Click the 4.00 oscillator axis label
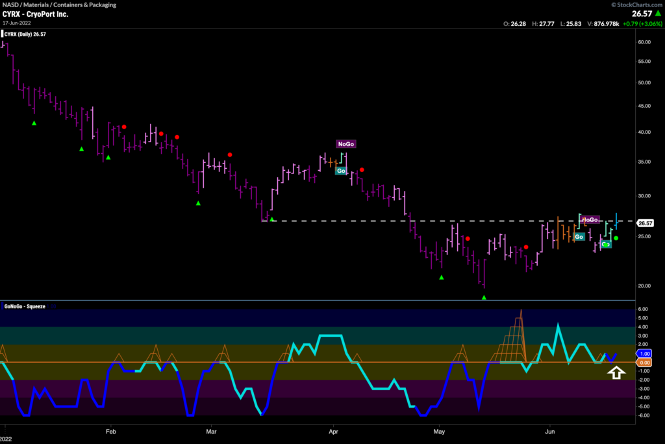This screenshot has height=444, width=665. click(643, 327)
